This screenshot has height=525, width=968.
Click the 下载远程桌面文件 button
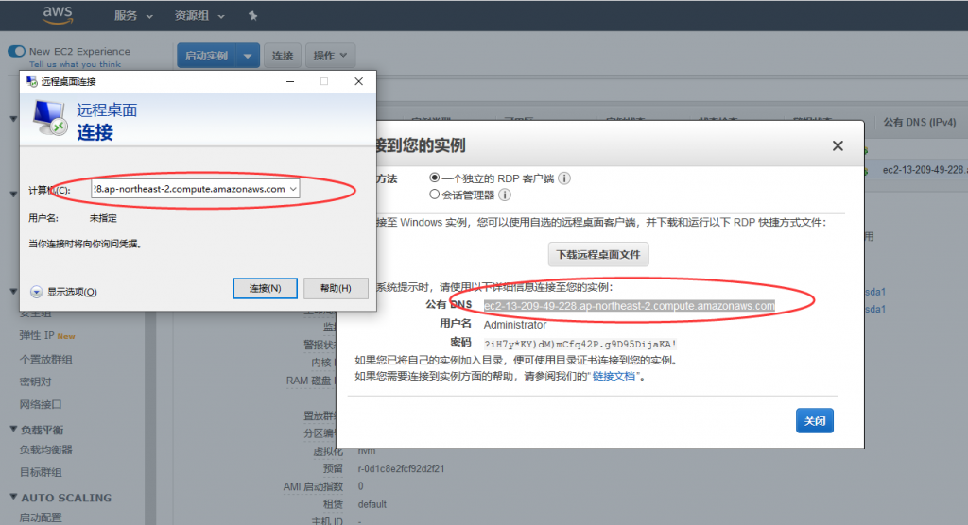coord(598,255)
